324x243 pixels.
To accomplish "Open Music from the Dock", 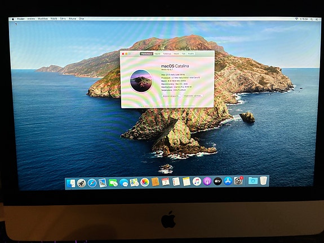I will (197, 182).
